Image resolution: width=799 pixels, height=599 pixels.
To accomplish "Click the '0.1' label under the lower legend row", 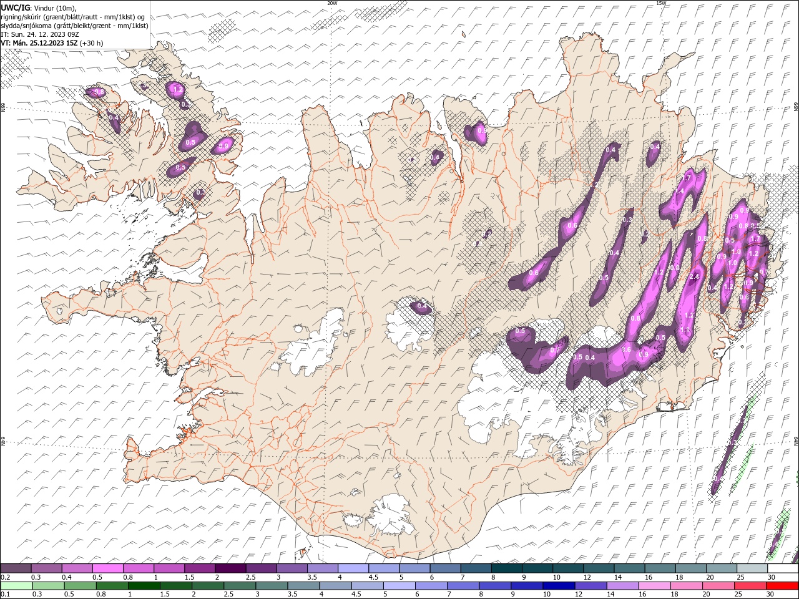I will click(x=5, y=594).
